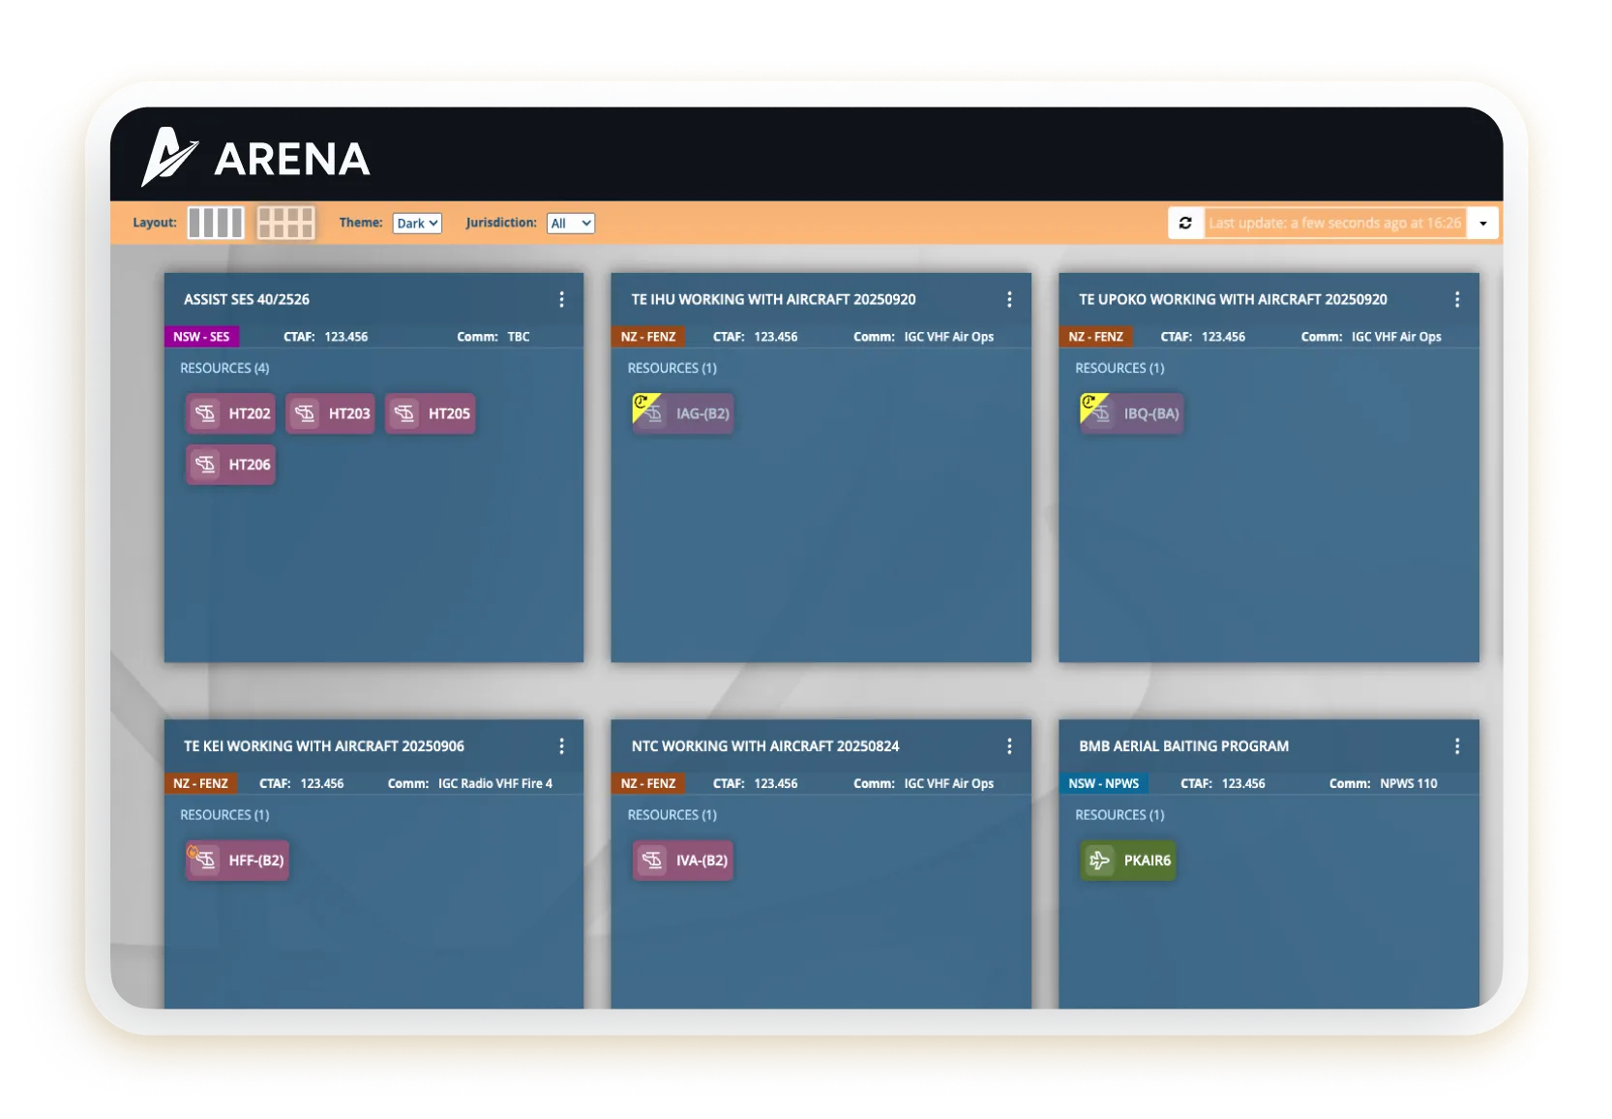Click the helicopter icon on IVA-(B2)
This screenshot has width=1612, height=1119.
[653, 861]
